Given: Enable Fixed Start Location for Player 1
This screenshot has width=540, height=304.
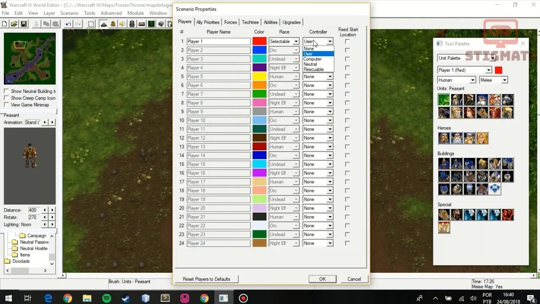Looking at the screenshot, I should 347,41.
